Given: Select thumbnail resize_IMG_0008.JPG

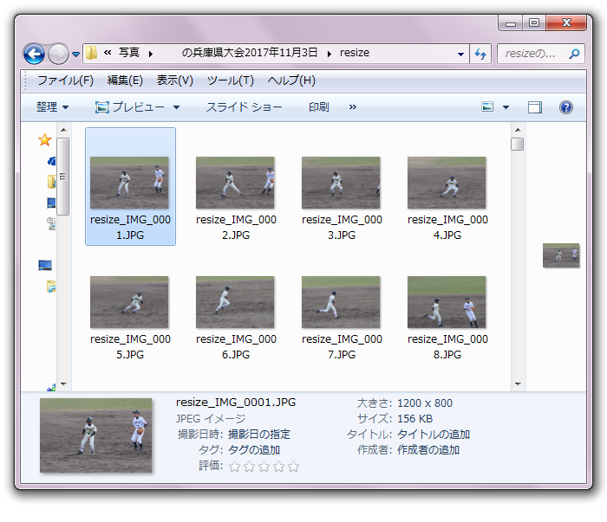Looking at the screenshot, I should point(447,318).
